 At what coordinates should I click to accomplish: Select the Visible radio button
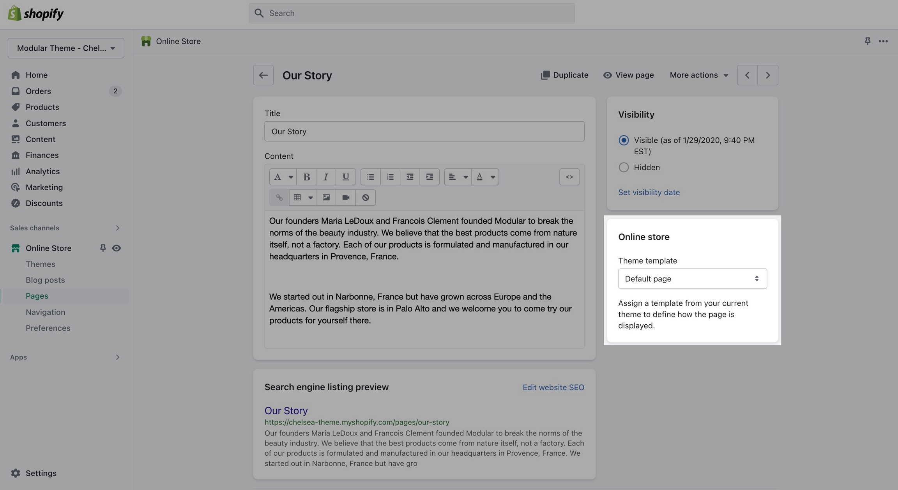(624, 140)
